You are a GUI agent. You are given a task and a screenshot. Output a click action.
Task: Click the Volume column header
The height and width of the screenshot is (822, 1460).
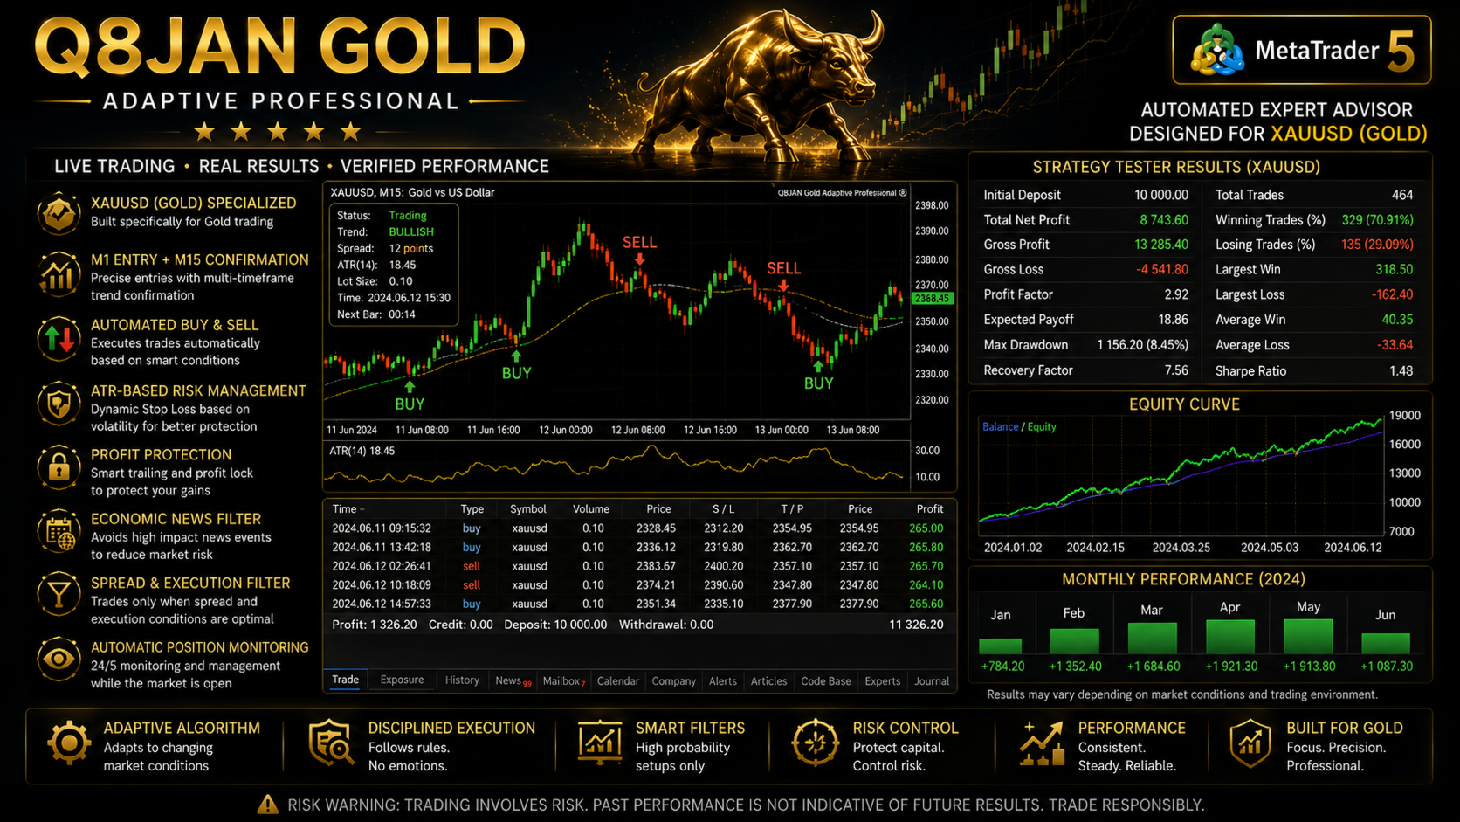pos(591,508)
